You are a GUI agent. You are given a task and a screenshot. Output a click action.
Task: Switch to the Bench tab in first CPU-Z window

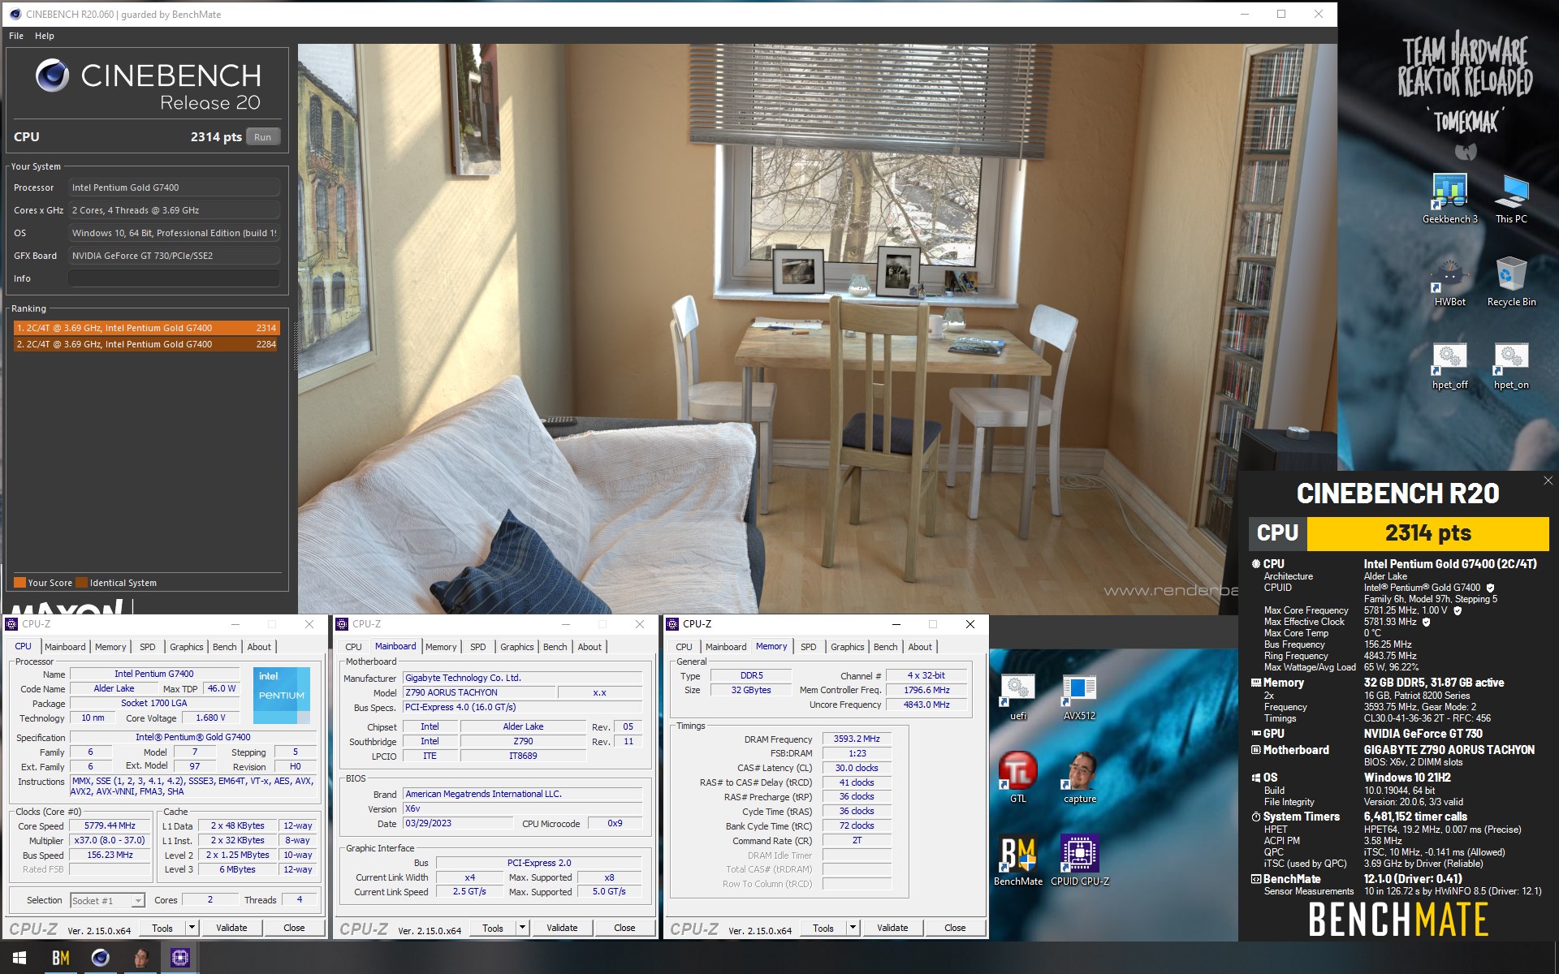tap(225, 647)
